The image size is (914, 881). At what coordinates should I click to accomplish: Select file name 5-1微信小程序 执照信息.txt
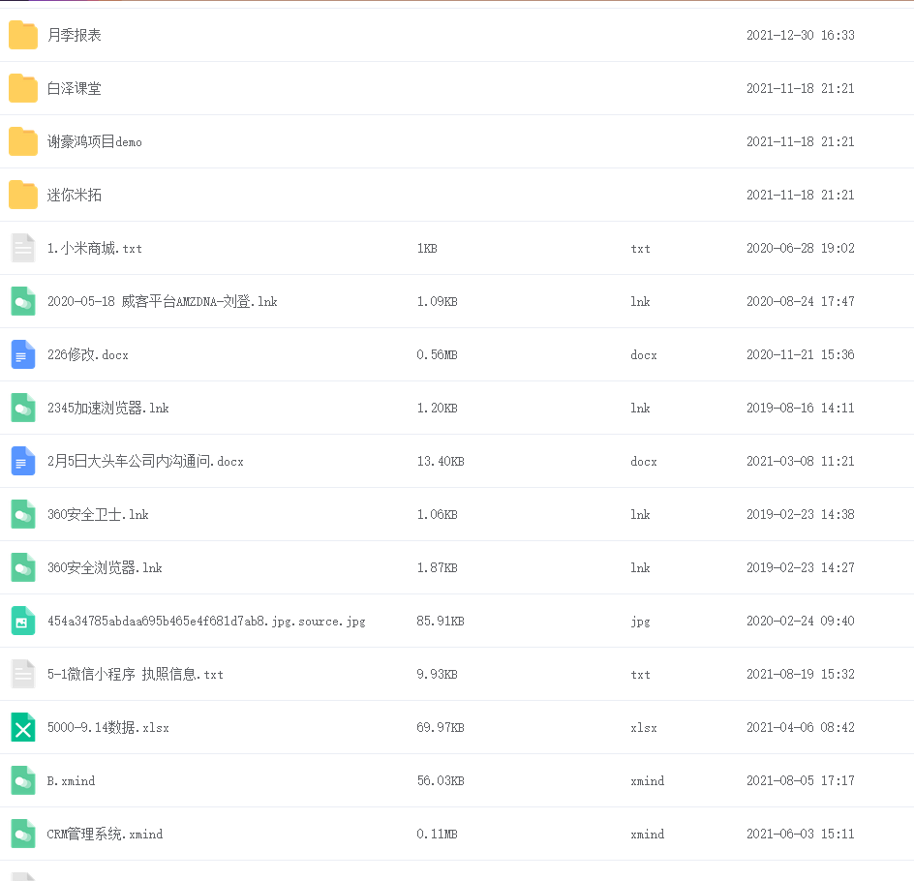click(x=136, y=674)
